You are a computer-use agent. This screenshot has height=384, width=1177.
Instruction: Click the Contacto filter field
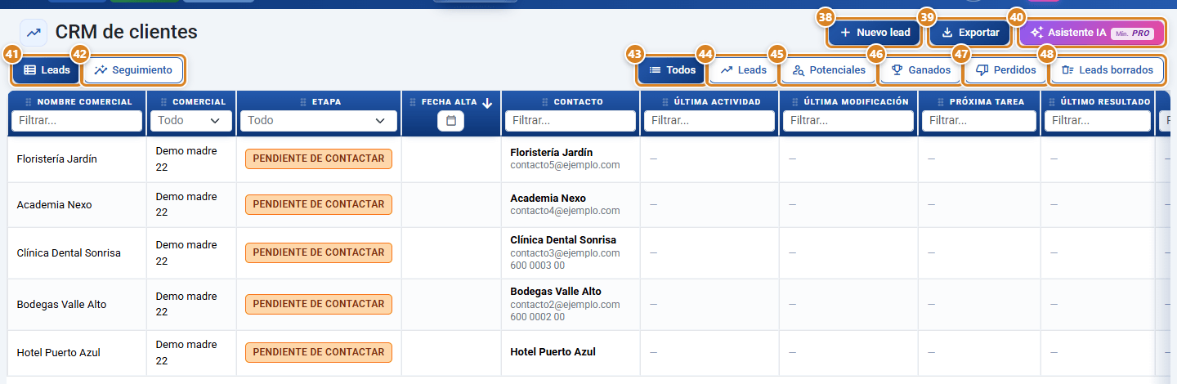click(x=571, y=121)
